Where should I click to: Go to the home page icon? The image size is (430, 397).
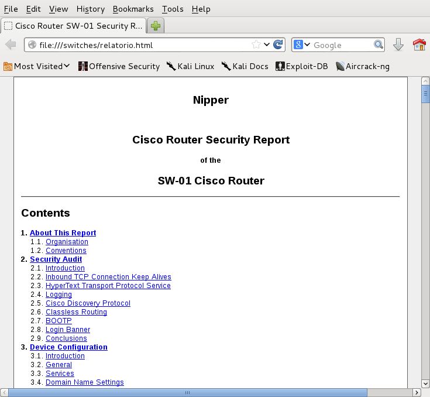(419, 45)
